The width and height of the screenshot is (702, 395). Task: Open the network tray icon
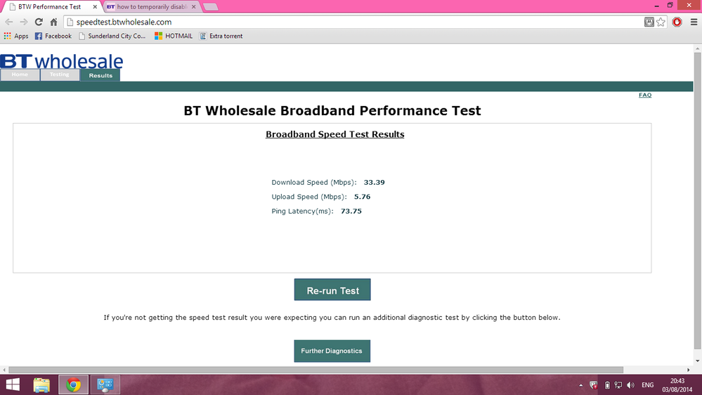tap(618, 385)
